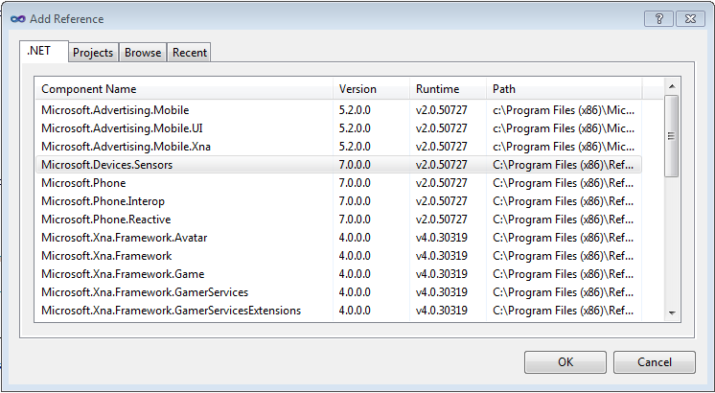The image size is (715, 393).
Task: Choose Microsoft.Xna.Framework.Game reference
Action: (123, 274)
